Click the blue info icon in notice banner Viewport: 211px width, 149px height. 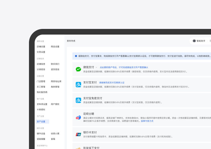coord(76,56)
